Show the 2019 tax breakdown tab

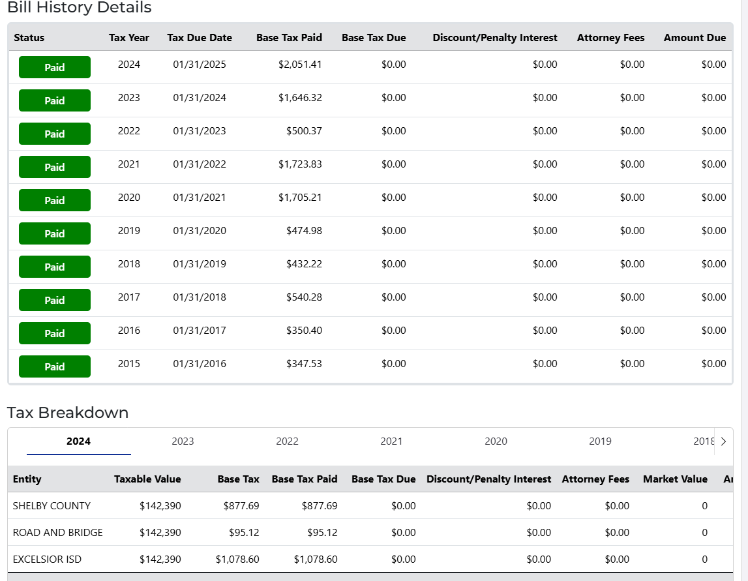tap(600, 441)
